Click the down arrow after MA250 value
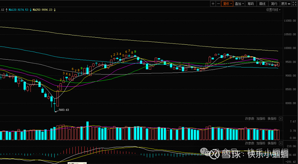Image resolution: width=298 pixels, height=164 pixels. (x=54, y=10)
